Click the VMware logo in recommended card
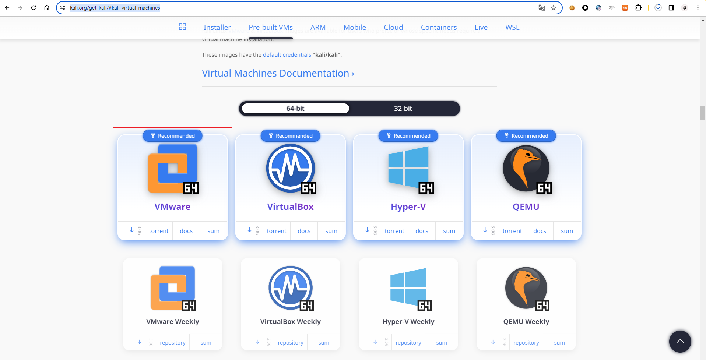The height and width of the screenshot is (360, 706). (173, 169)
